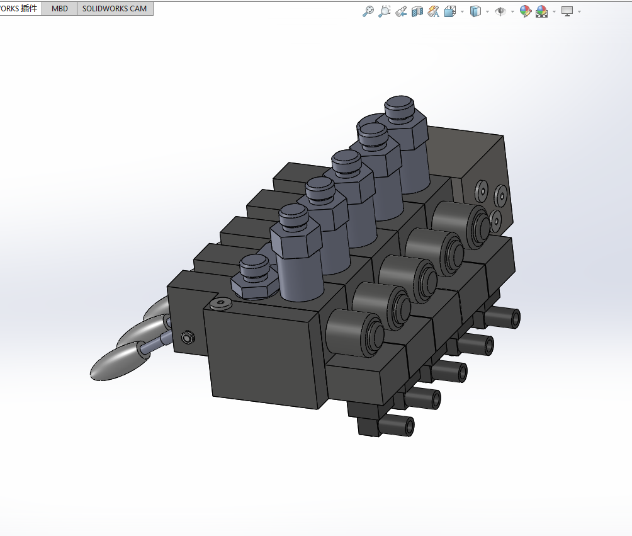Viewport: 632px width, 536px height.
Task: Switch to the SOLIDWORKS CAM tab
Action: tap(115, 8)
